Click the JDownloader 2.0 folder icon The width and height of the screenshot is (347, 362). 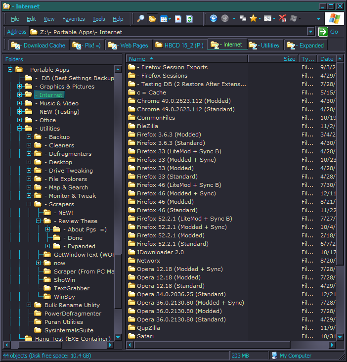(132, 252)
